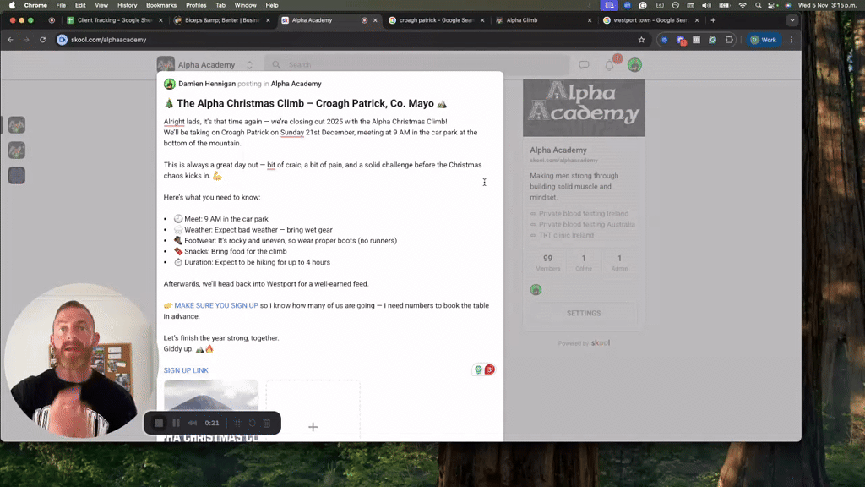Open the Profiles menu

click(x=196, y=5)
